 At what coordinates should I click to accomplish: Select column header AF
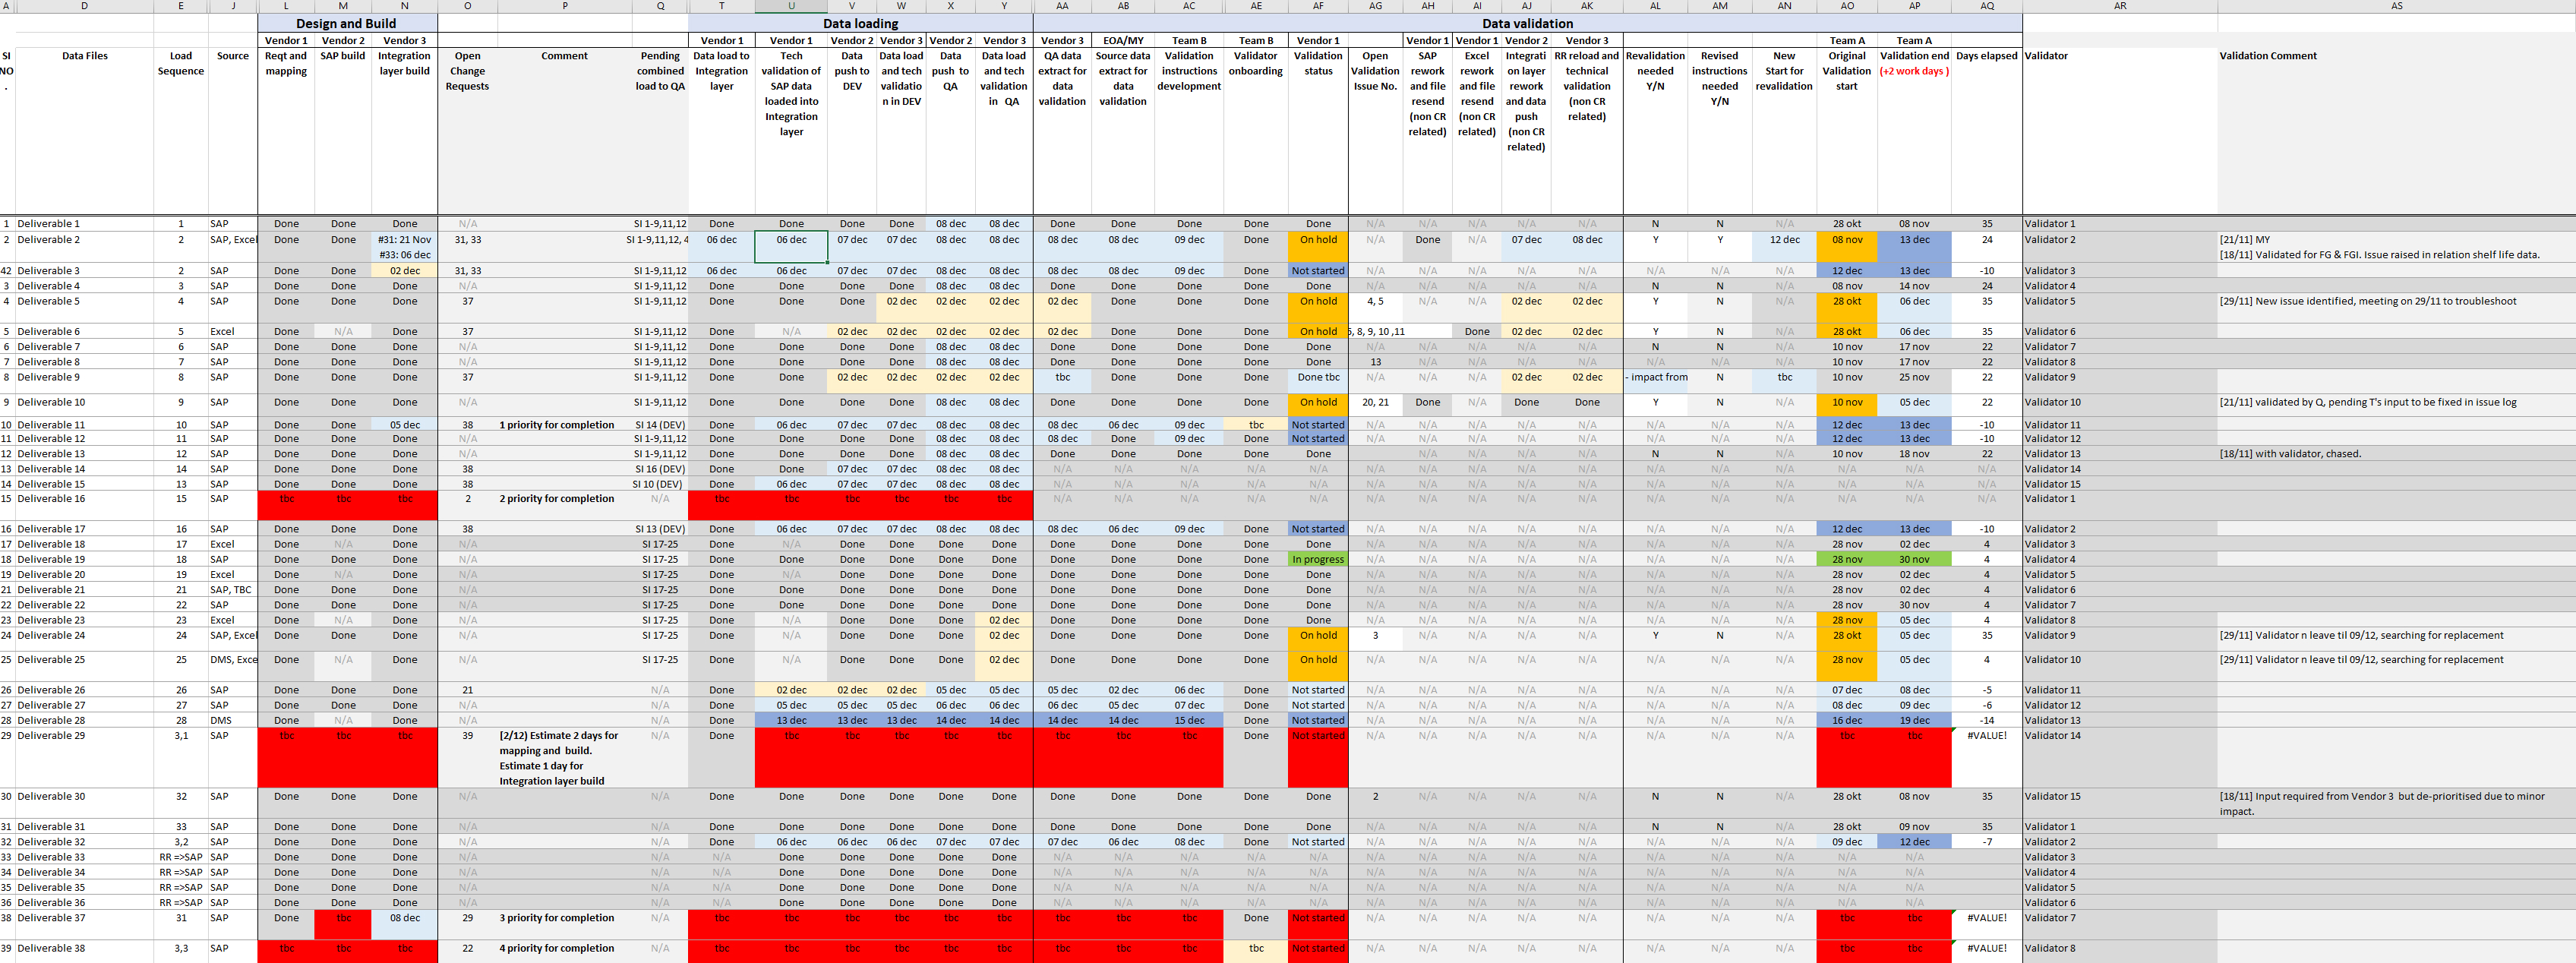pyautogui.click(x=1318, y=6)
